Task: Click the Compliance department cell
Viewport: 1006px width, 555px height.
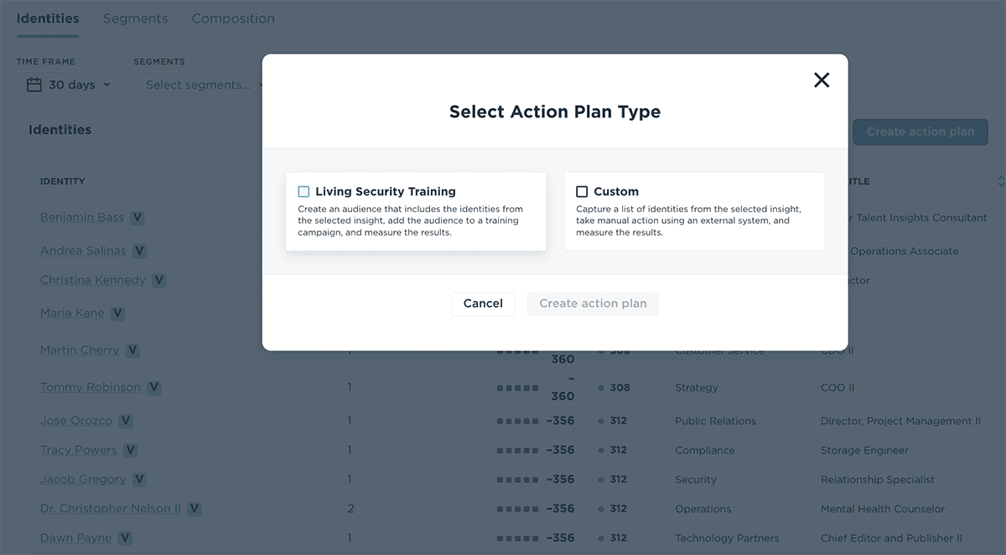Action: click(705, 450)
